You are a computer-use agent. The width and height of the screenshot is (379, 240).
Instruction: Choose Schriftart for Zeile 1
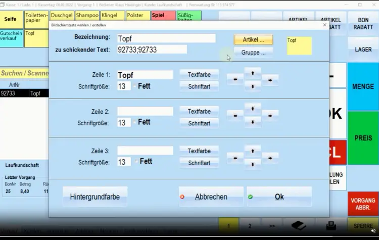[x=199, y=86]
